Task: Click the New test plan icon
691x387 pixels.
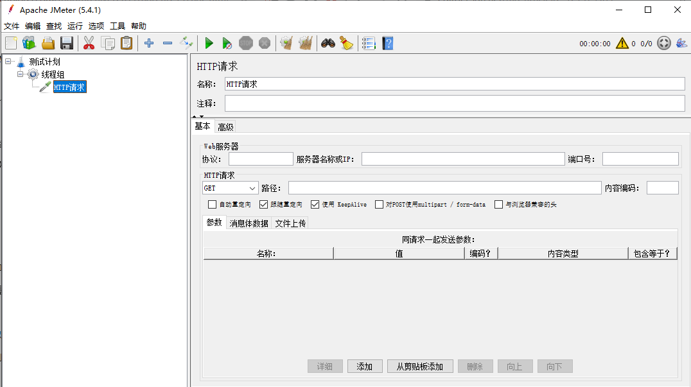Action: 12,43
